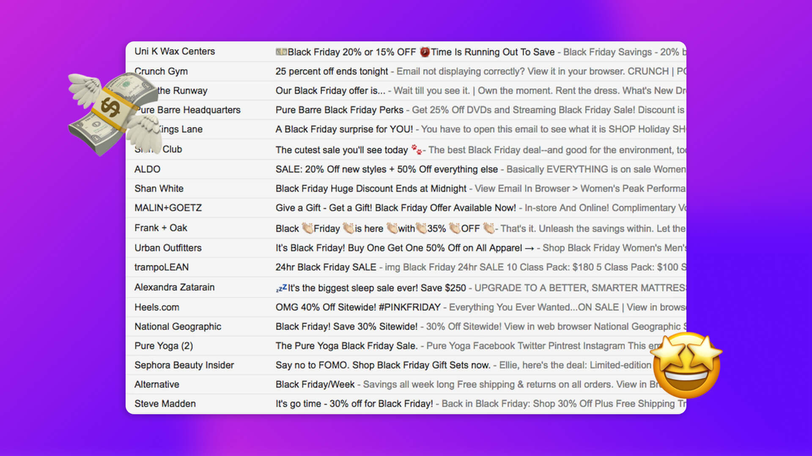Click "It's the biggest sleep sale ever!" subject

click(353, 288)
